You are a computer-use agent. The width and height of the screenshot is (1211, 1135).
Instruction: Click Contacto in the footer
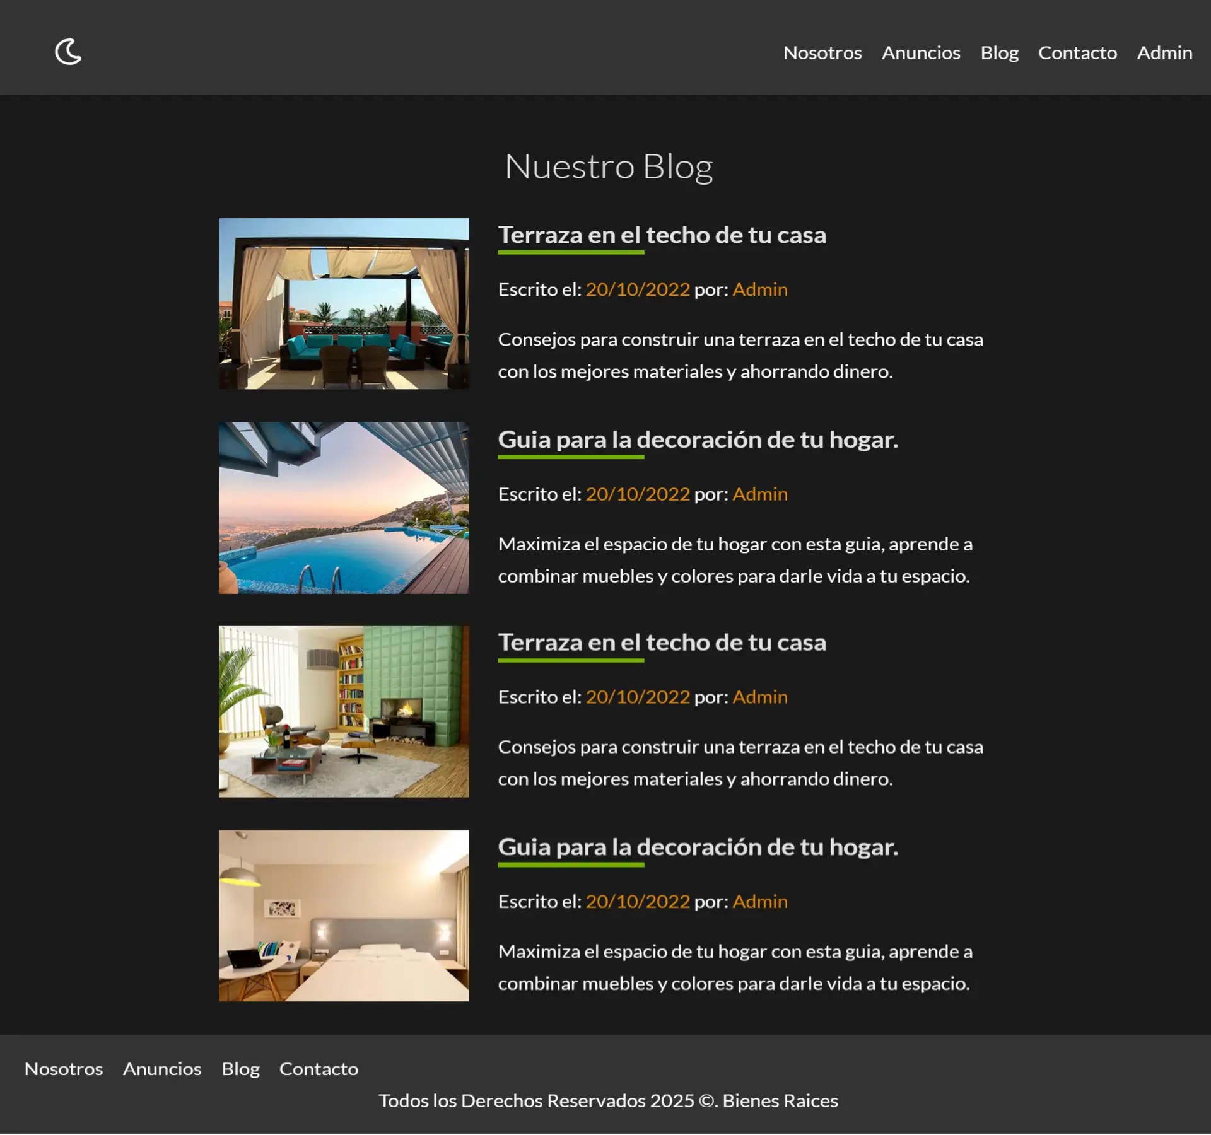319,1069
